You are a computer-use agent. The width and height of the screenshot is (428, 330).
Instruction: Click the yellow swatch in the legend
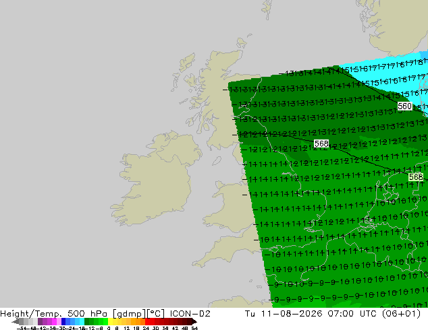coord(111,321)
